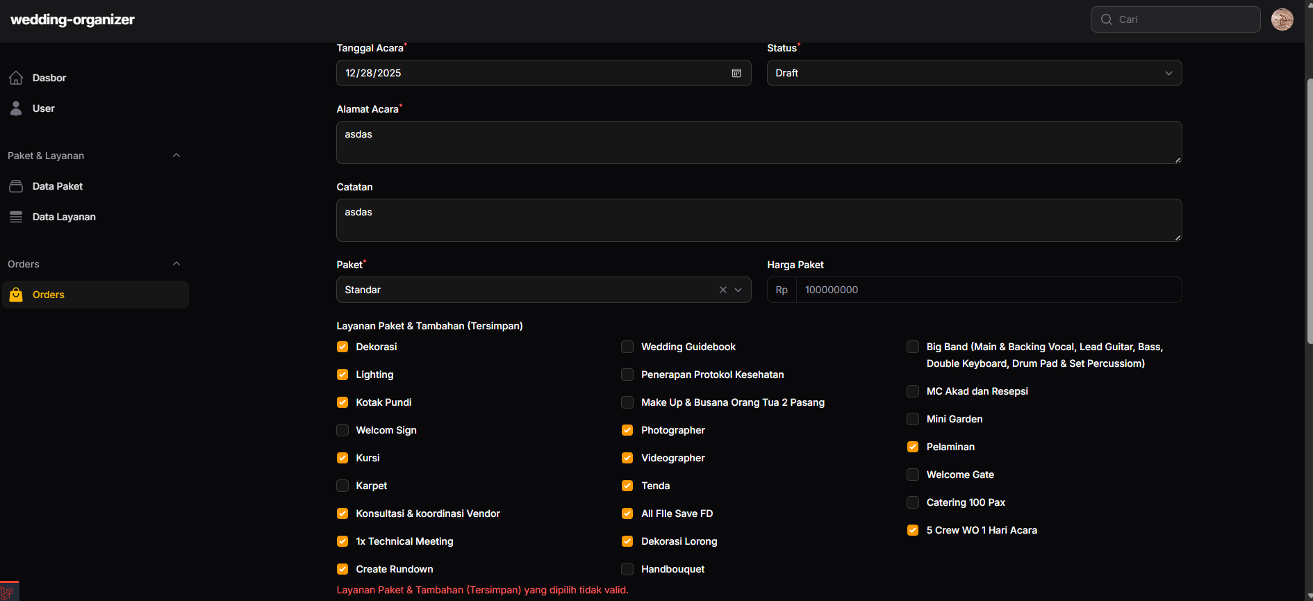The width and height of the screenshot is (1313, 601).
Task: Uncheck the Kursi checkbox
Action: (x=342, y=458)
